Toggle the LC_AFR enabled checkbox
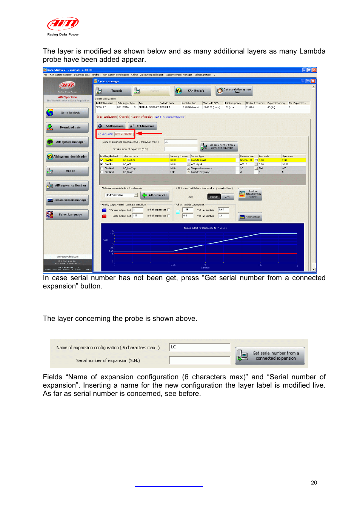360x509 pixels. pos(102,164)
